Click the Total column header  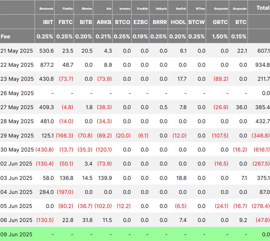263,8
